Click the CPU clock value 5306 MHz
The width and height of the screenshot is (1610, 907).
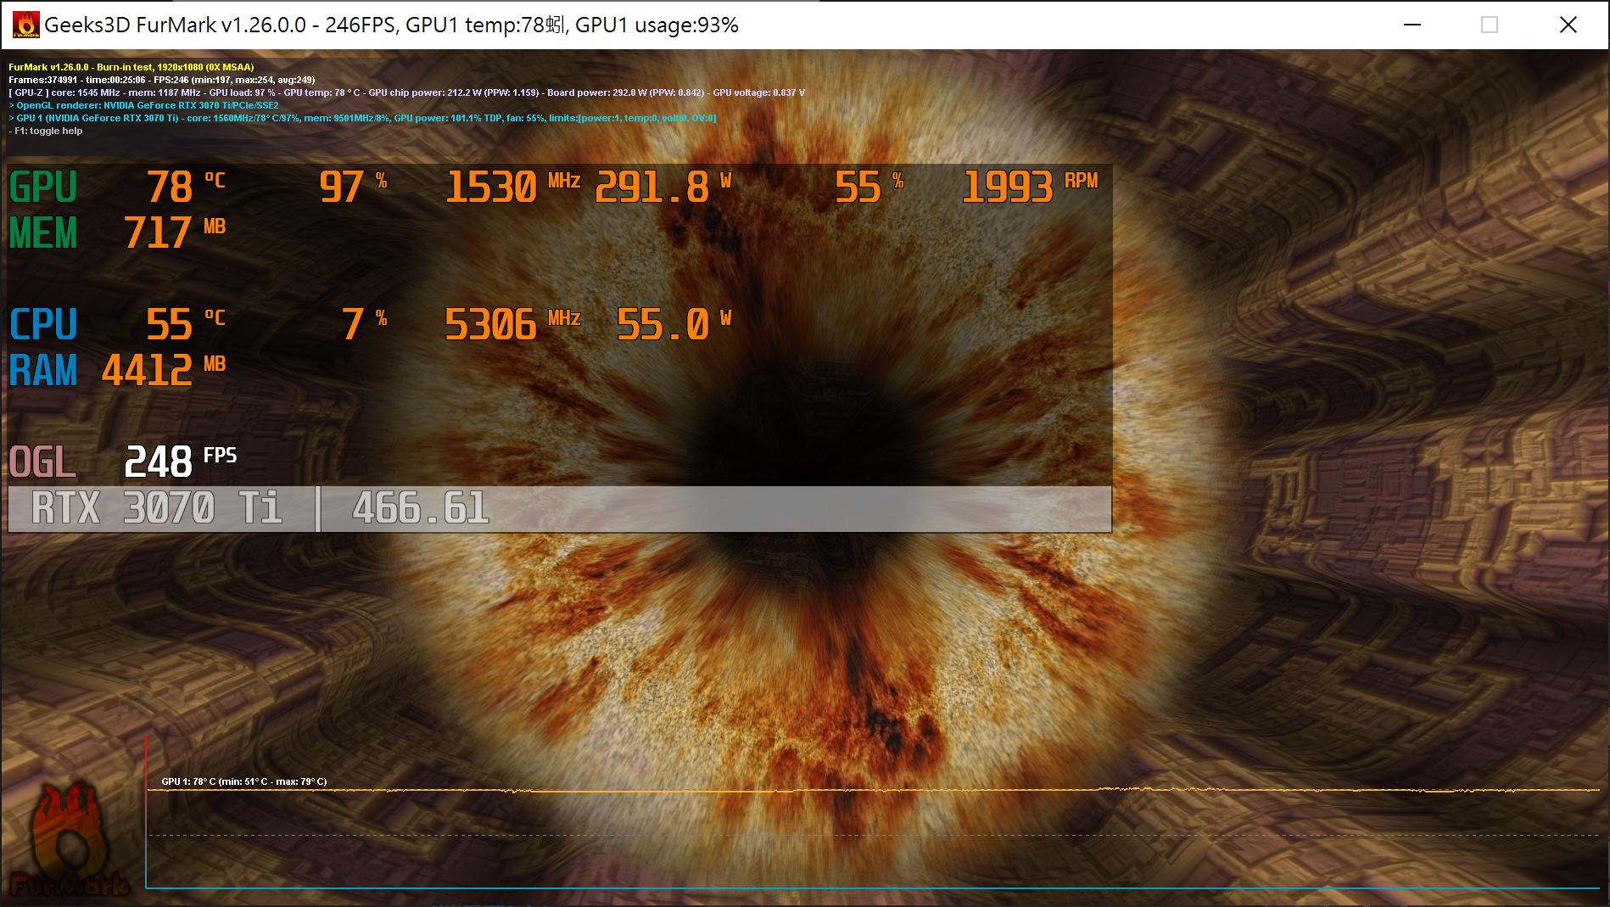[513, 324]
